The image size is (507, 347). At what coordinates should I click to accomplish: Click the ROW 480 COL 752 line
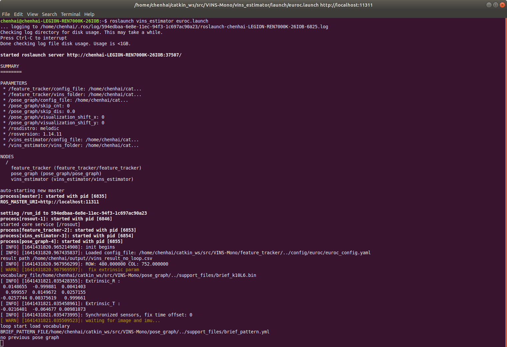[x=84, y=264]
